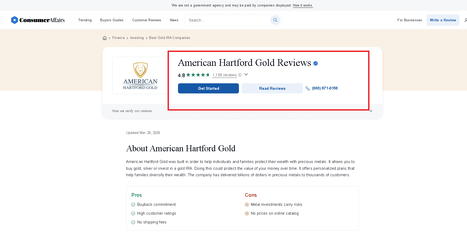Click the verified badge next to title
This screenshot has height=232, width=467.
coord(315,63)
